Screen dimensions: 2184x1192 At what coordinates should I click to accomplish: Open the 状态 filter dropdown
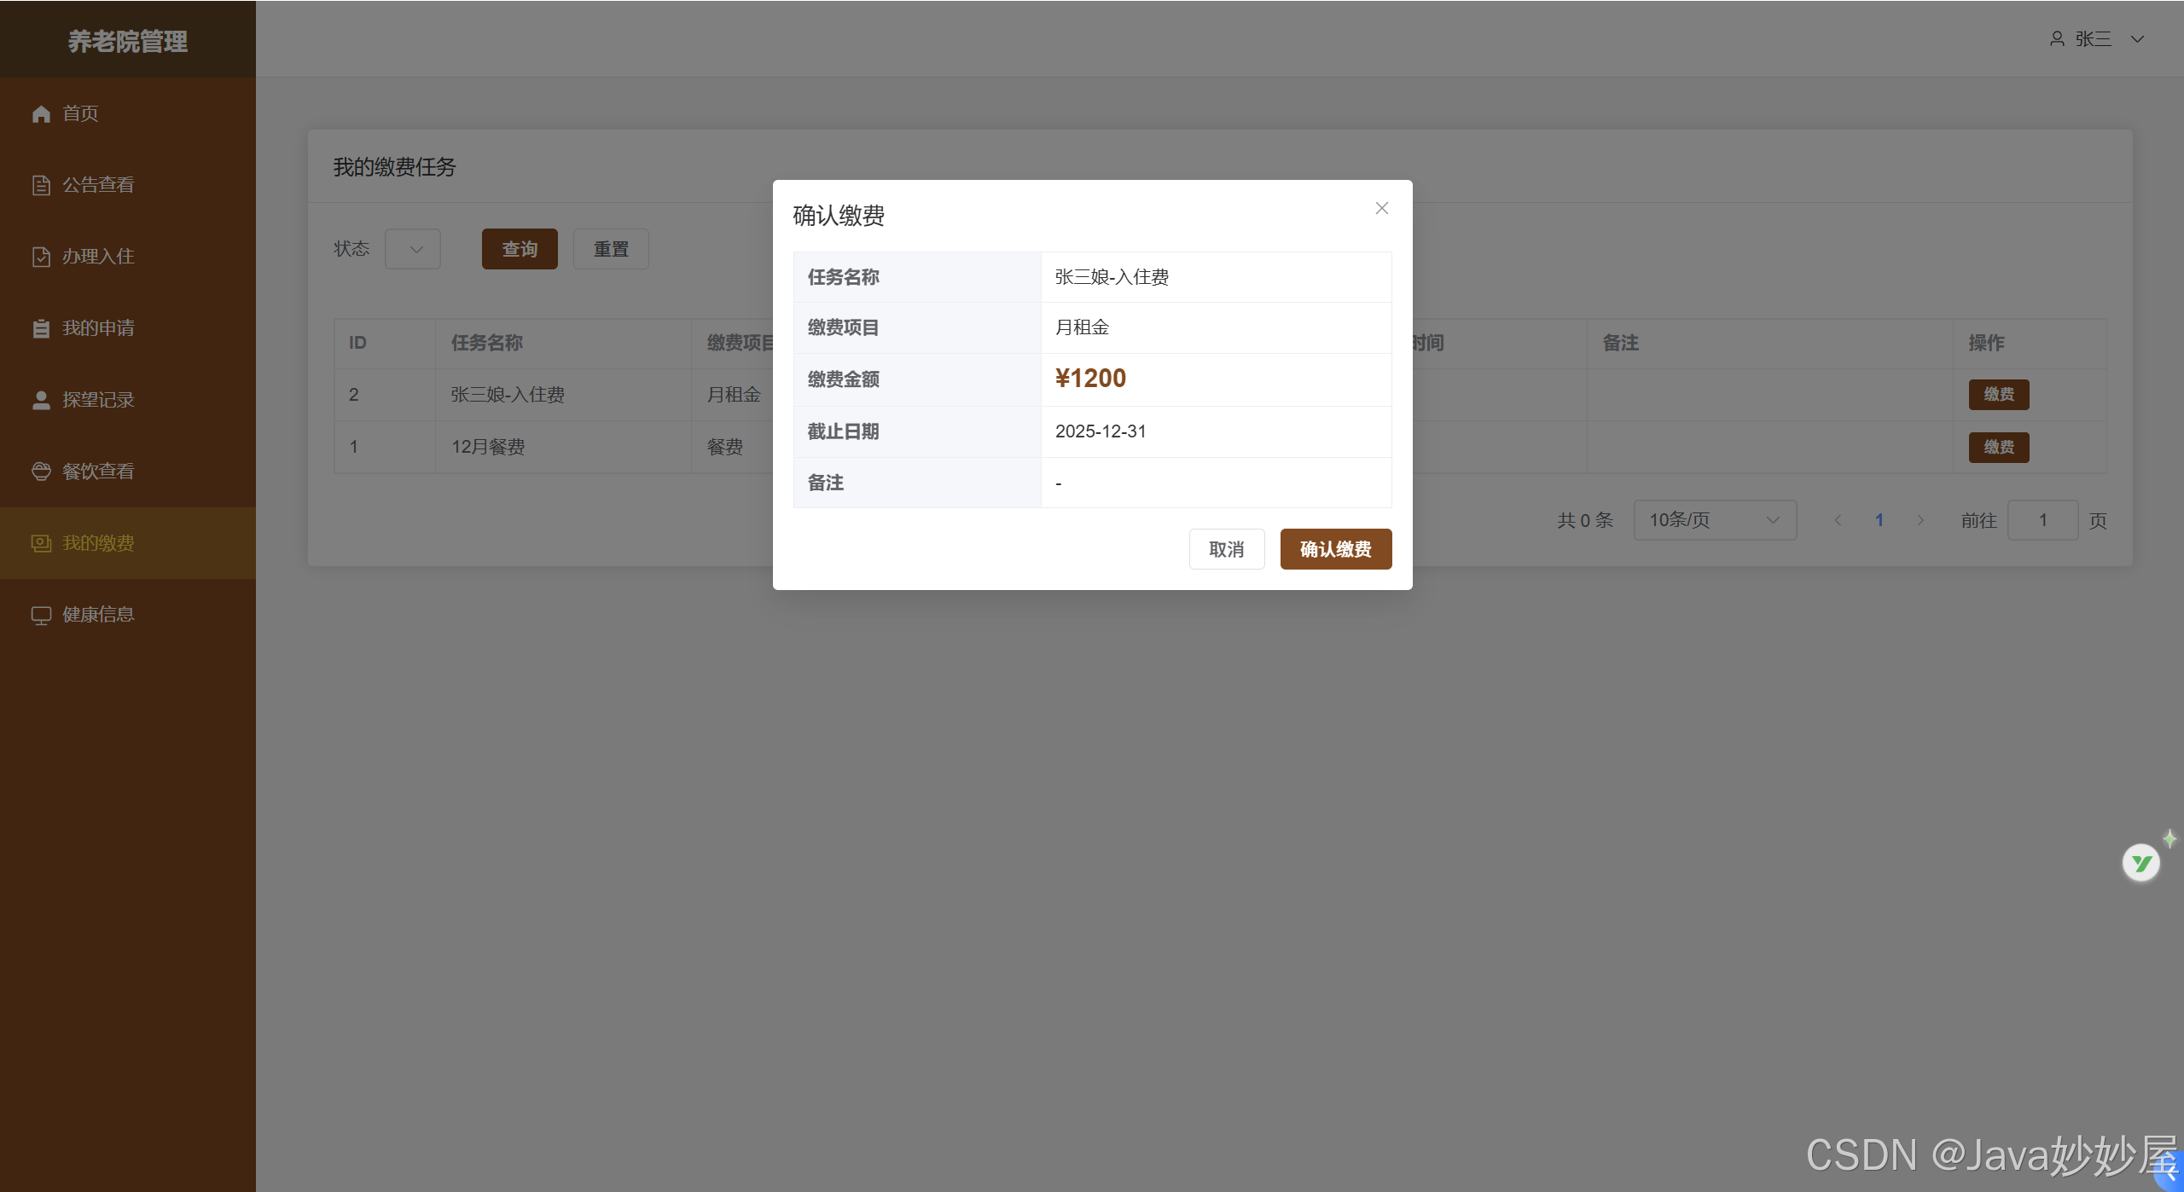coord(413,249)
